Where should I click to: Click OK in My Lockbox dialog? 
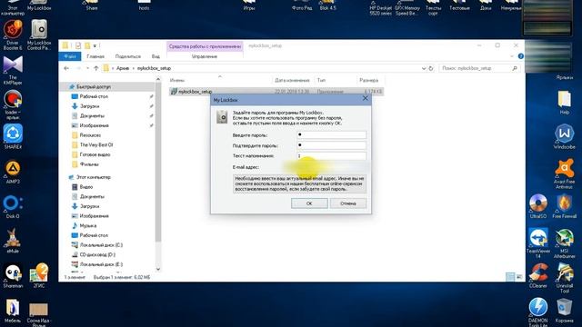(309, 203)
